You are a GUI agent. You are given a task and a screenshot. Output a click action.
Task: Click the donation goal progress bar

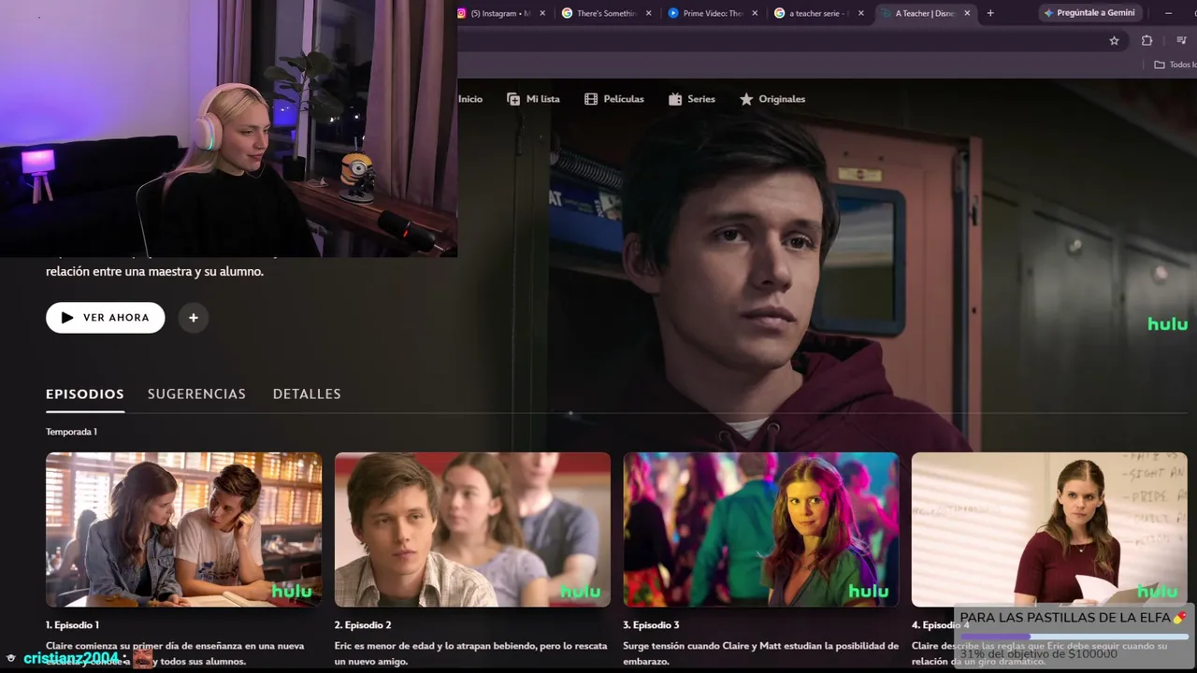point(1074,637)
